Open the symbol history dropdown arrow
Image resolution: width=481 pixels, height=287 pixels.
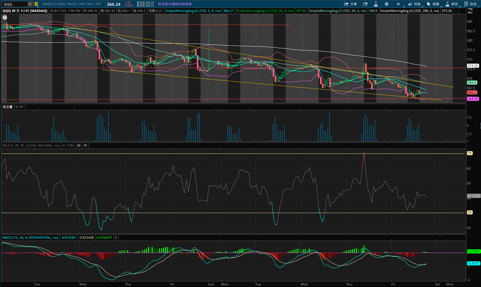[30, 4]
